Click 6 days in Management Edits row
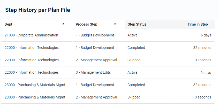 [x=206, y=73]
